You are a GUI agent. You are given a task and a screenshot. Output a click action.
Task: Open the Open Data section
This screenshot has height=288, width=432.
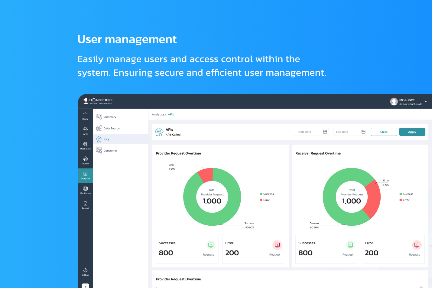pyautogui.click(x=85, y=146)
